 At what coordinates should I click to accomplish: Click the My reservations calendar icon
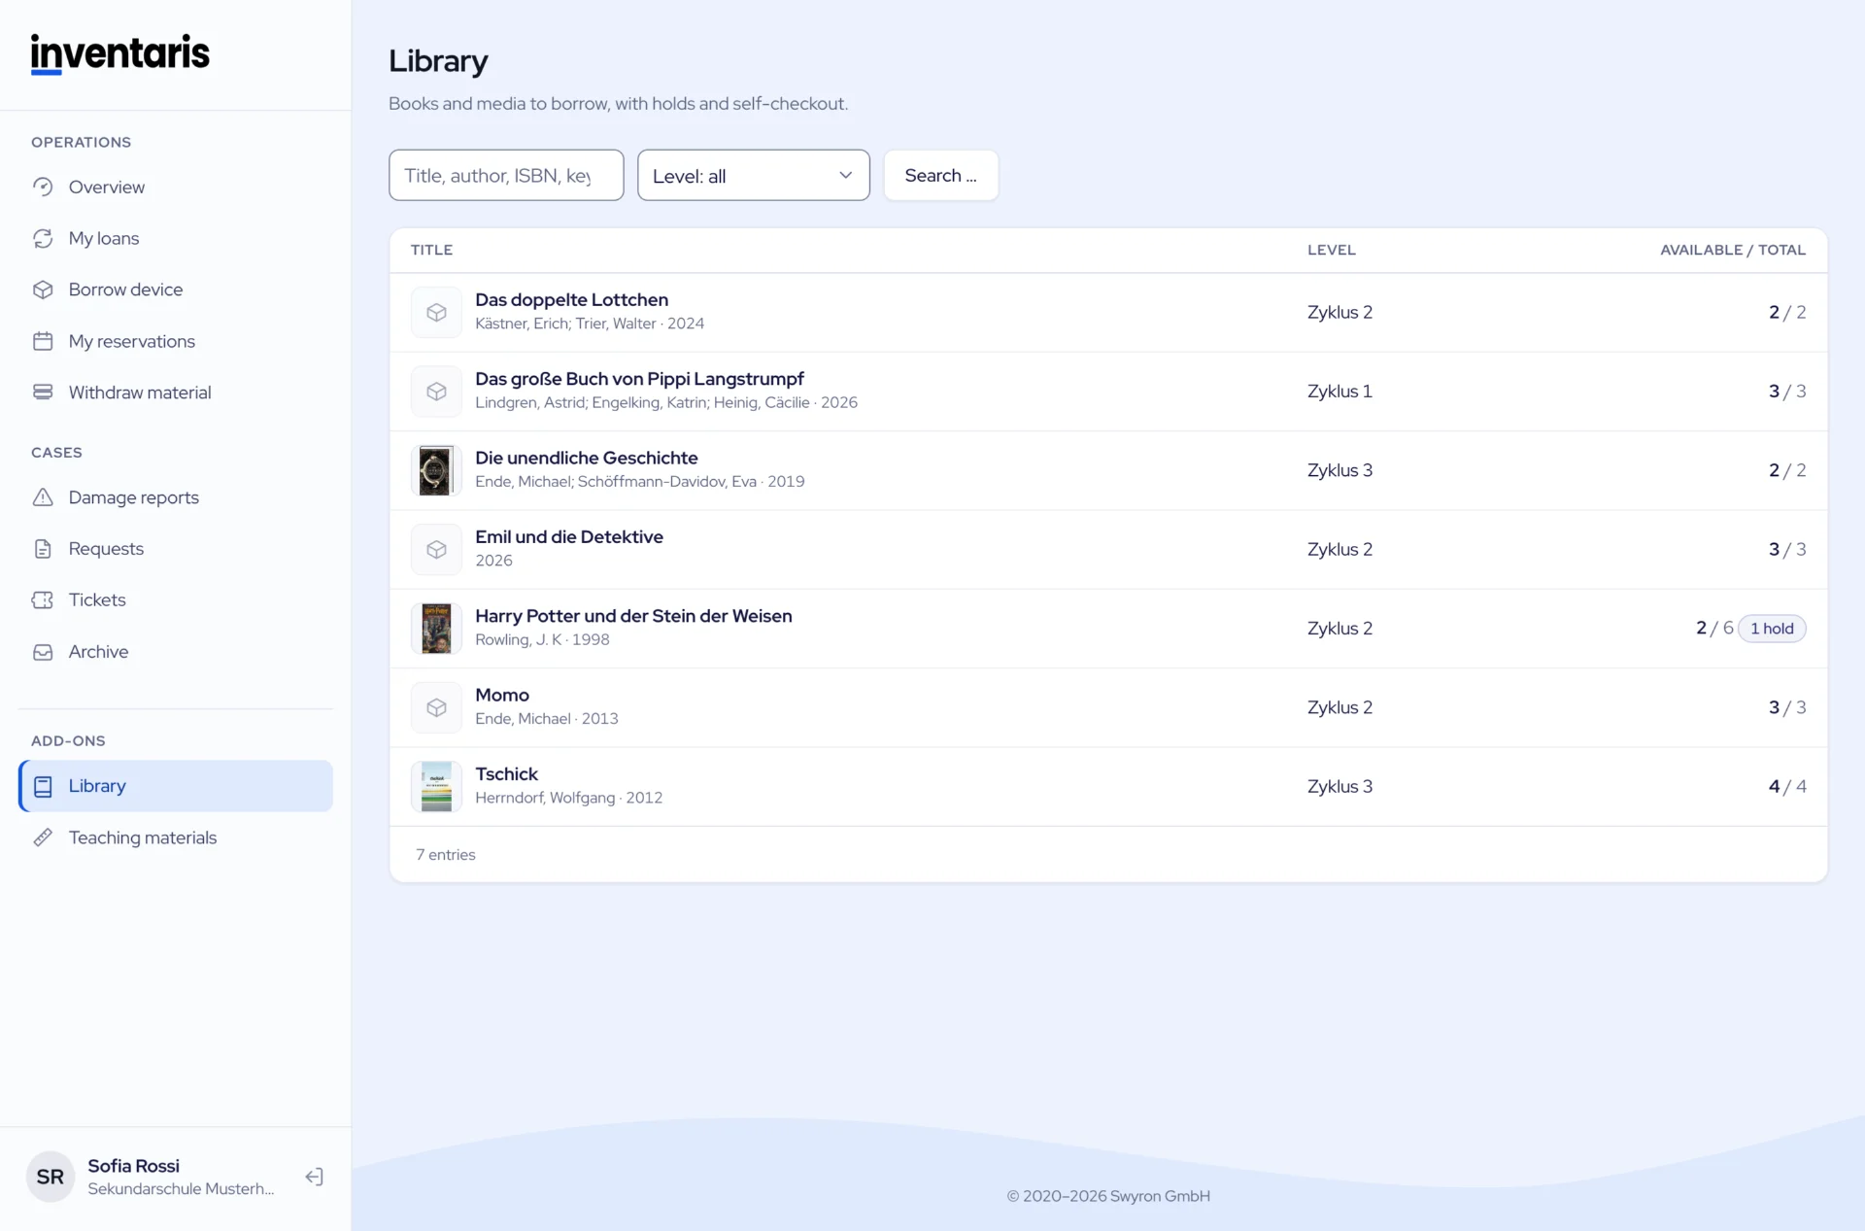click(43, 341)
